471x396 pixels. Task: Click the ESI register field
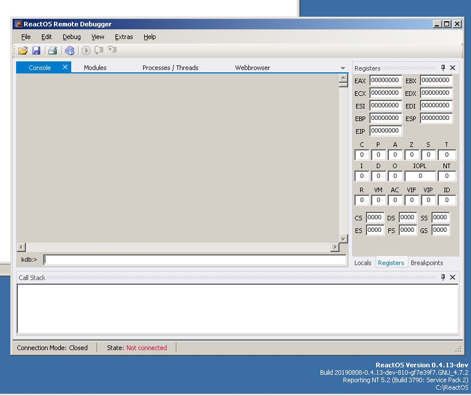(385, 106)
